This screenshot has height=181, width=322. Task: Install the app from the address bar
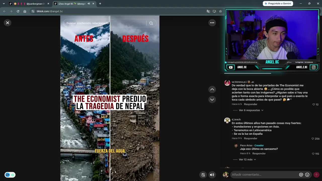[214, 11]
